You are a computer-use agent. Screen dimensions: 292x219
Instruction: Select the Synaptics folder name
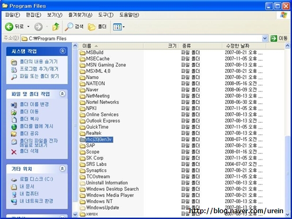[x=96, y=171]
